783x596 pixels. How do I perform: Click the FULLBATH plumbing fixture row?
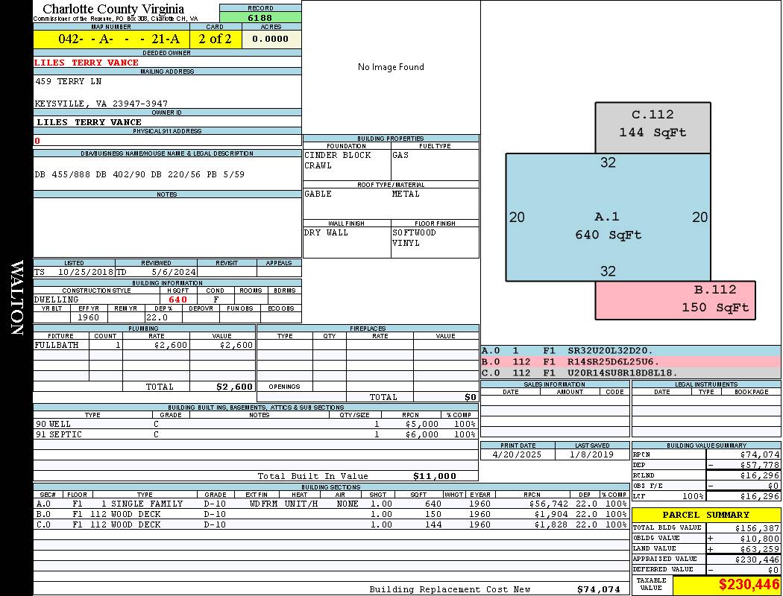point(144,346)
